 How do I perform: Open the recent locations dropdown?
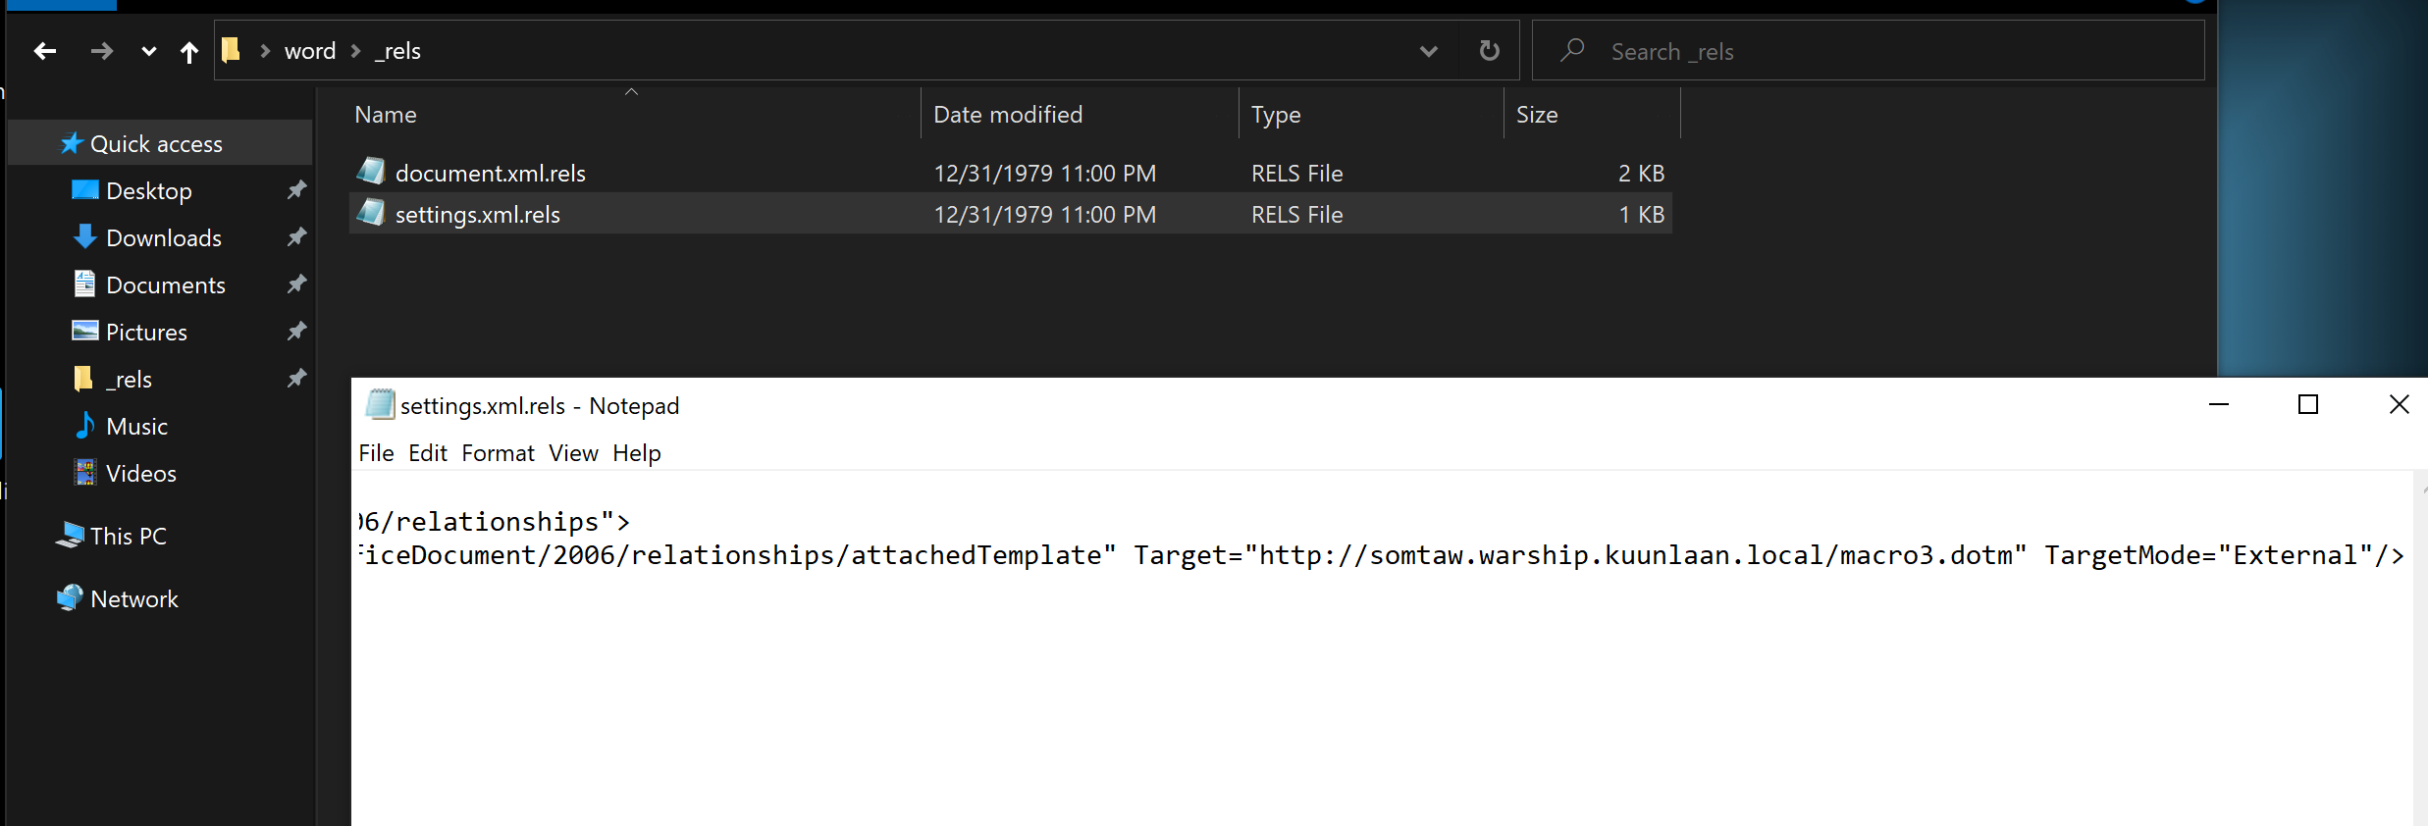(148, 51)
